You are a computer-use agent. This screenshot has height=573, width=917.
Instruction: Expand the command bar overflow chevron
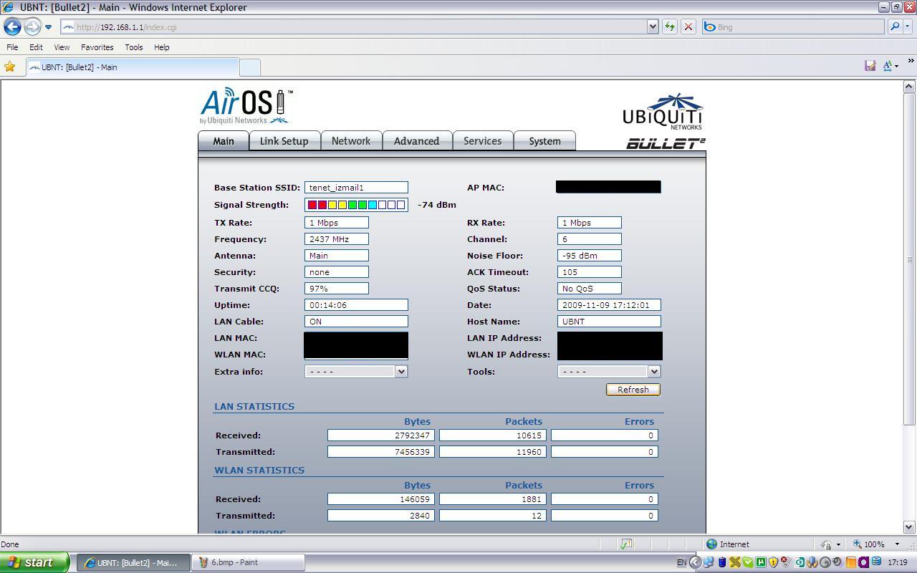[911, 61]
